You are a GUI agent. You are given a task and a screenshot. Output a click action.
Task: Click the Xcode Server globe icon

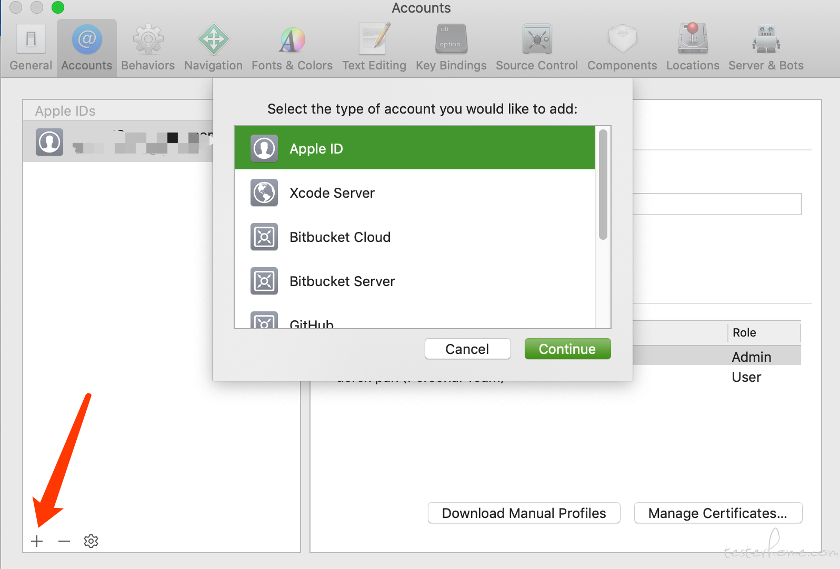(264, 192)
